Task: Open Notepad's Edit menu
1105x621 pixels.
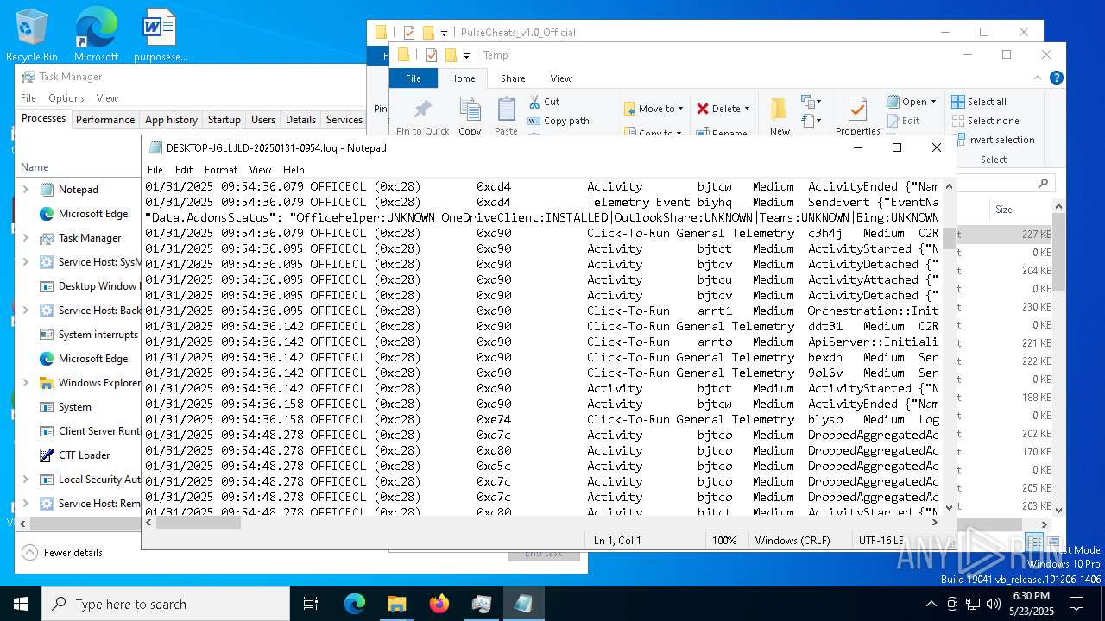Action: 184,170
